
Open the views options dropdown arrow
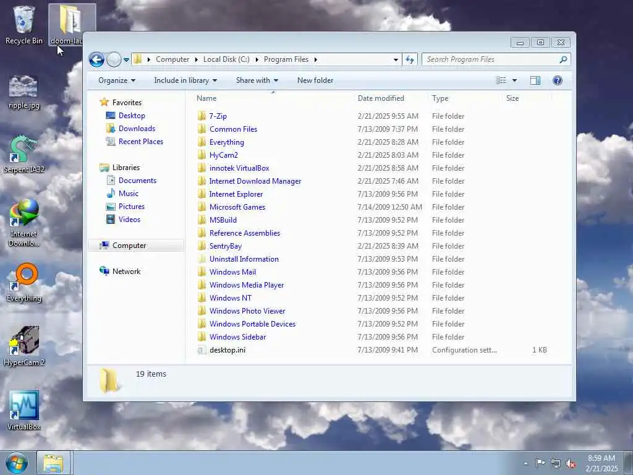click(x=514, y=80)
